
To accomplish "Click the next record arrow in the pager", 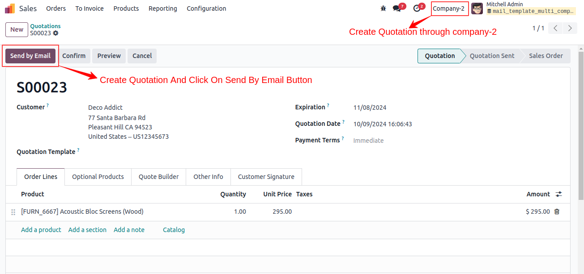I will [x=570, y=28].
